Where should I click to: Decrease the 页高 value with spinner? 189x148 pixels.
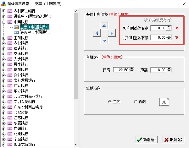pos(169,71)
